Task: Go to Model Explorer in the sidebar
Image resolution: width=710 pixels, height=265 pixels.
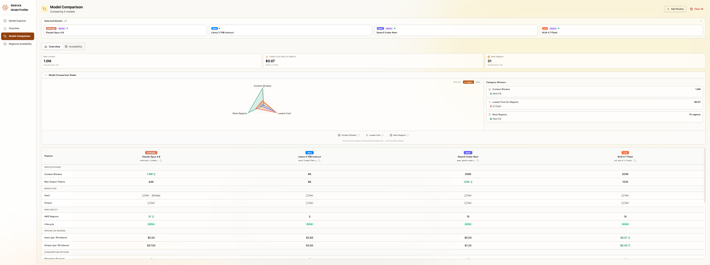Action: click(17, 21)
